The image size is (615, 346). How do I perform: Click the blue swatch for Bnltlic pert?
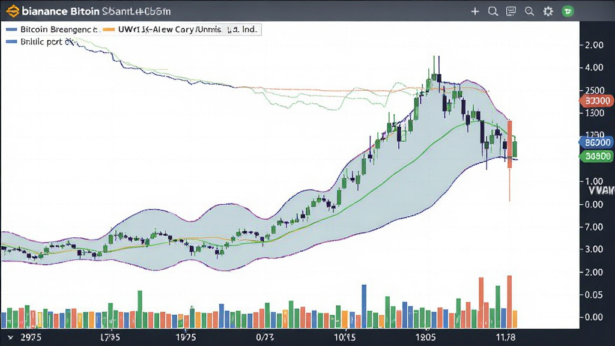(x=11, y=41)
